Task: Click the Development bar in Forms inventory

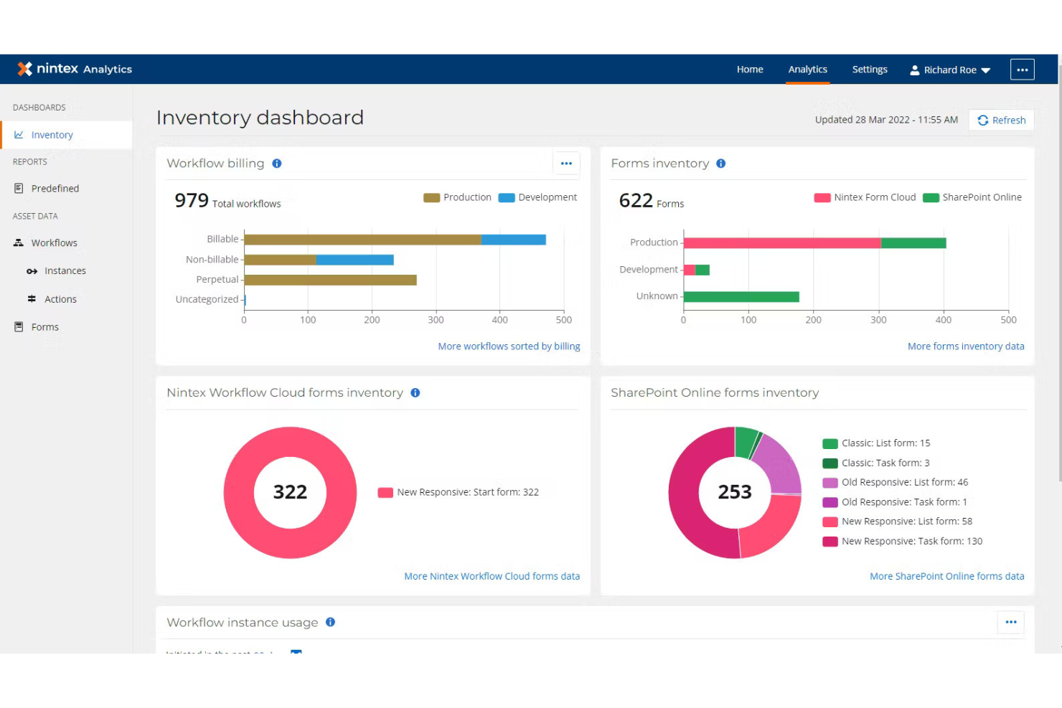Action: click(x=697, y=270)
